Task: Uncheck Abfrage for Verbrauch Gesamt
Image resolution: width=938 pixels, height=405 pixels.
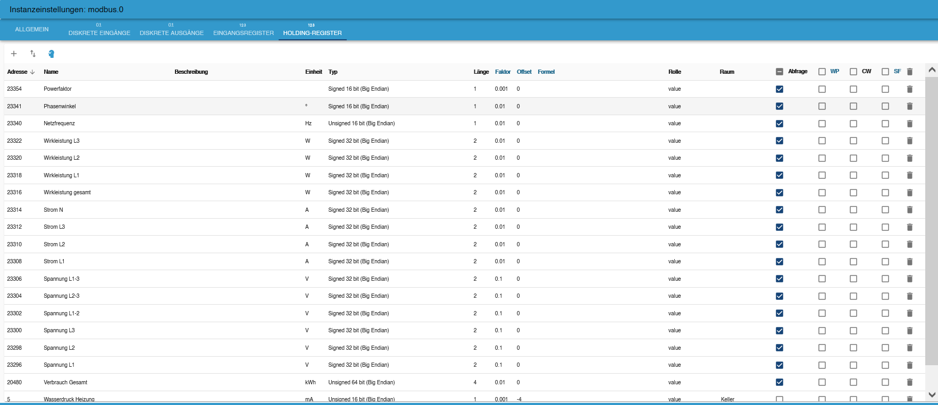Action: pos(780,382)
